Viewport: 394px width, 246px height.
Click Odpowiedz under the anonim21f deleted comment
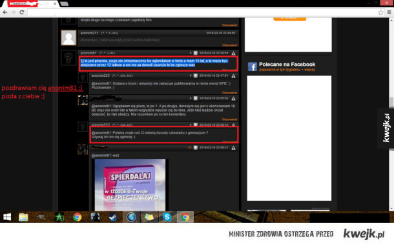click(230, 45)
